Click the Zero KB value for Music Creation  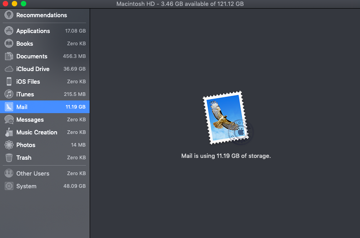point(77,132)
